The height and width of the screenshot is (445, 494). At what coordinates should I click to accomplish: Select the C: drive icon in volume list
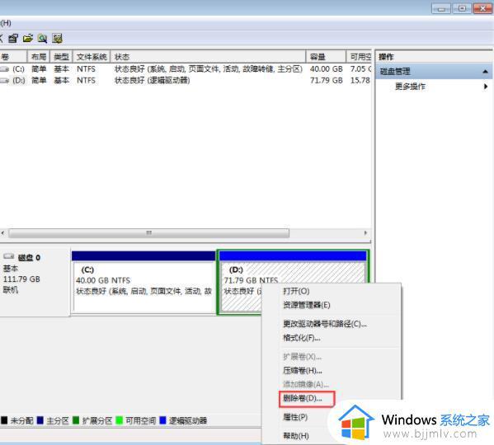4,69
